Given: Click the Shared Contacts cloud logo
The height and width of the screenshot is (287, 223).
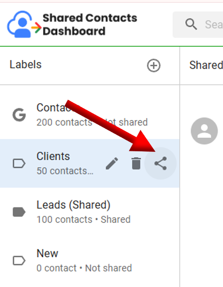Looking at the screenshot, I should pos(24,24).
